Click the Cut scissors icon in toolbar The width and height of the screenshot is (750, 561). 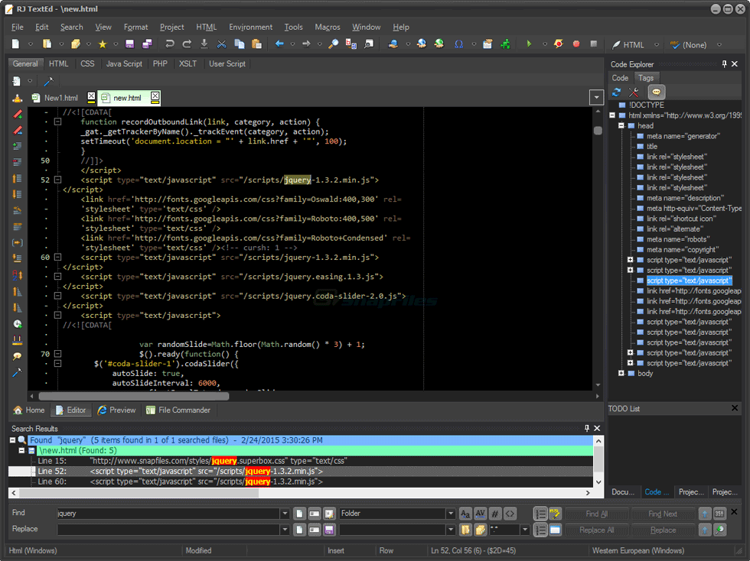click(x=221, y=44)
